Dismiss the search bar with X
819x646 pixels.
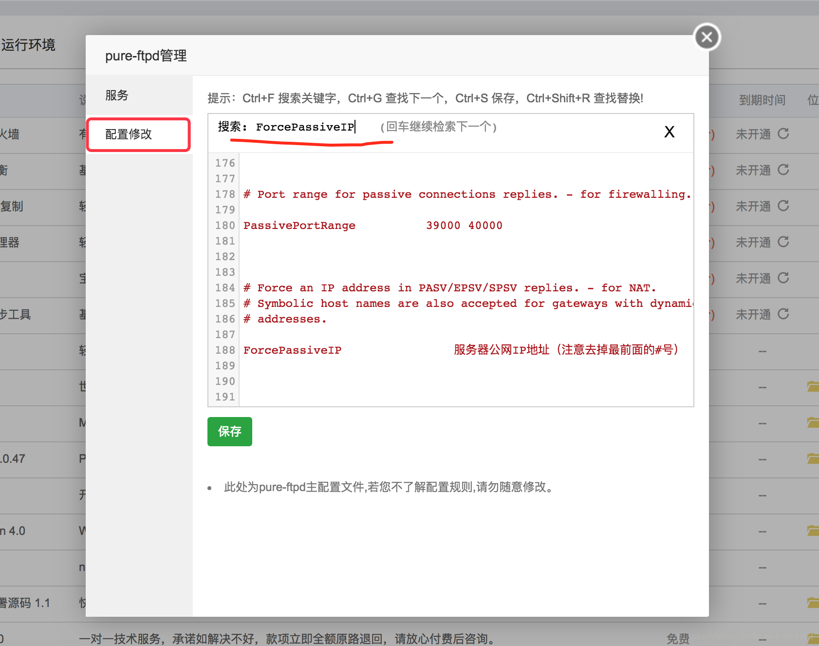click(x=669, y=132)
